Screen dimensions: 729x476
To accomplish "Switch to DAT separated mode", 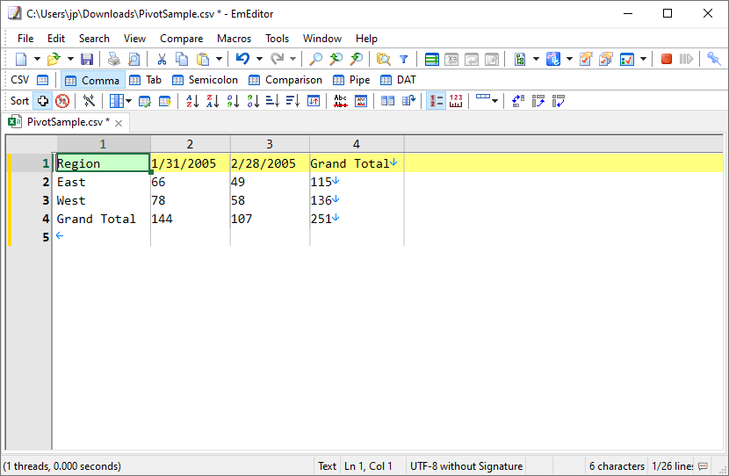I will coord(398,81).
